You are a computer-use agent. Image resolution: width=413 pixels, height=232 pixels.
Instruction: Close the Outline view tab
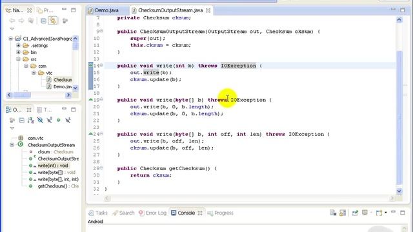tap(29, 110)
